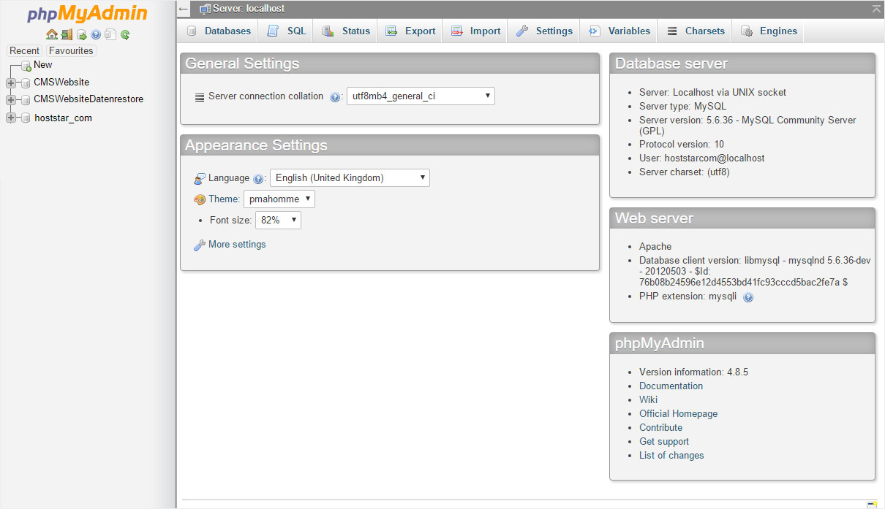Click the Contribute link
Viewport: 885px width, 509px height.
coord(660,427)
